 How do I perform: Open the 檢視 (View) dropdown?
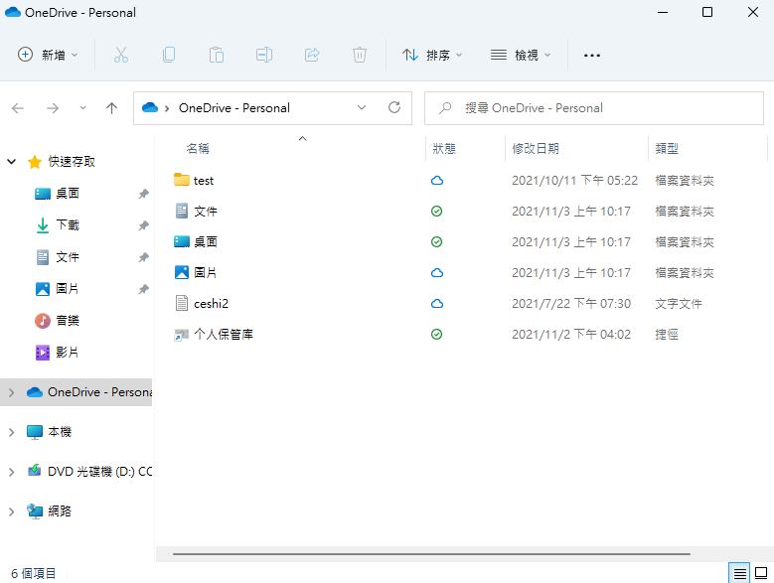coord(521,55)
